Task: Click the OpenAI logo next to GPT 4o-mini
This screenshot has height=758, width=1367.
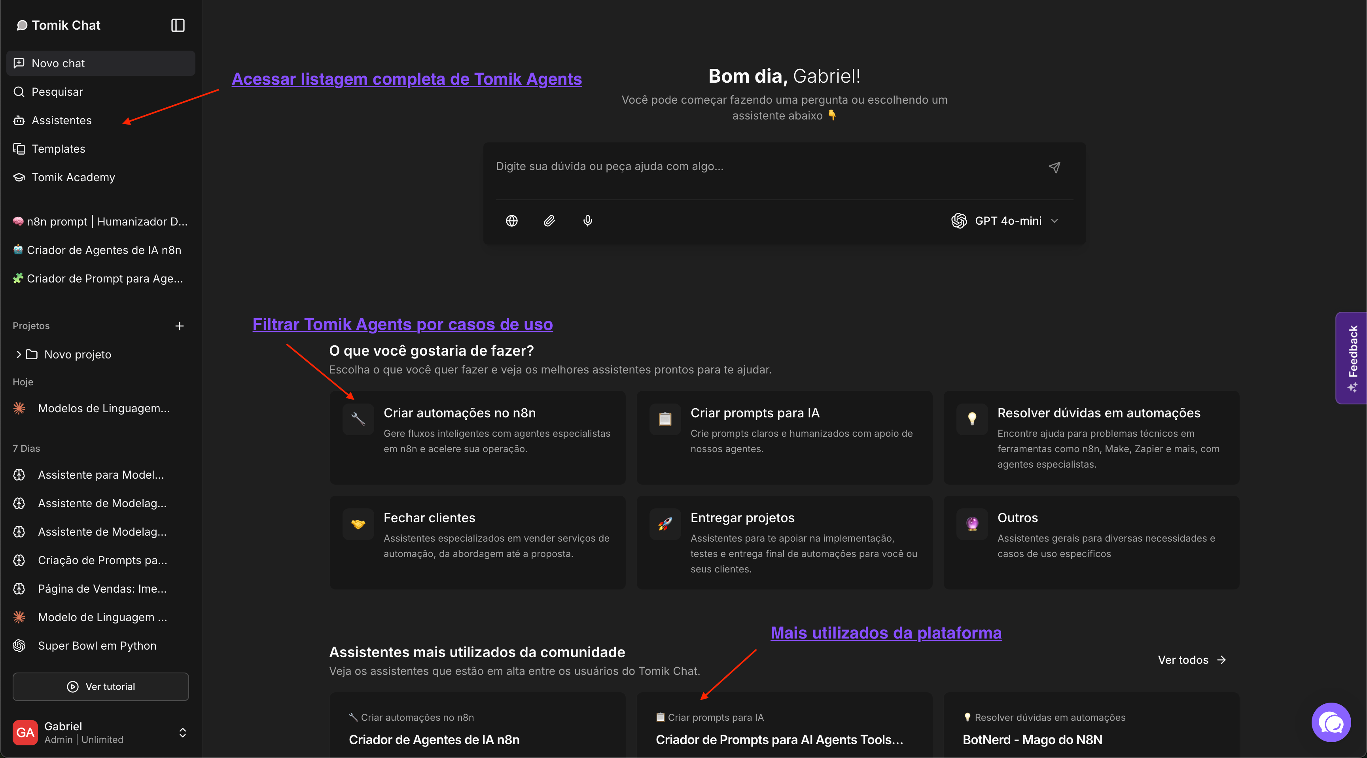Action: (959, 221)
